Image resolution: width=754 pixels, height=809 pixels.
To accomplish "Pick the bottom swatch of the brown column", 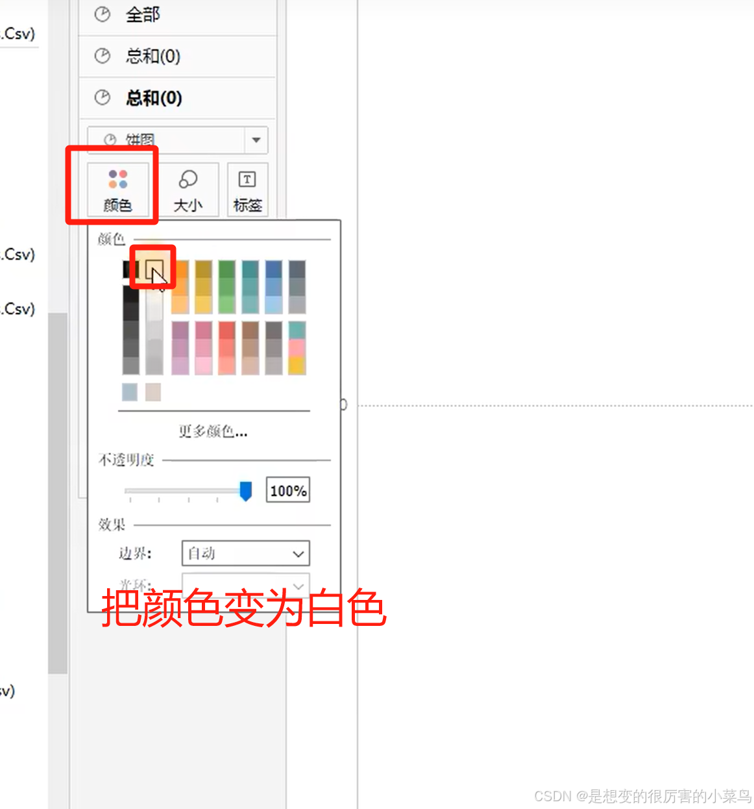I will (250, 366).
